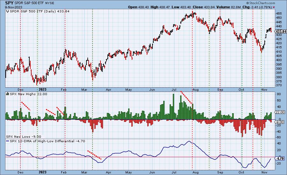Click the date '9-Nov-2023'
Viewport: 287px width, 175px height.
pyautogui.click(x=13, y=7)
